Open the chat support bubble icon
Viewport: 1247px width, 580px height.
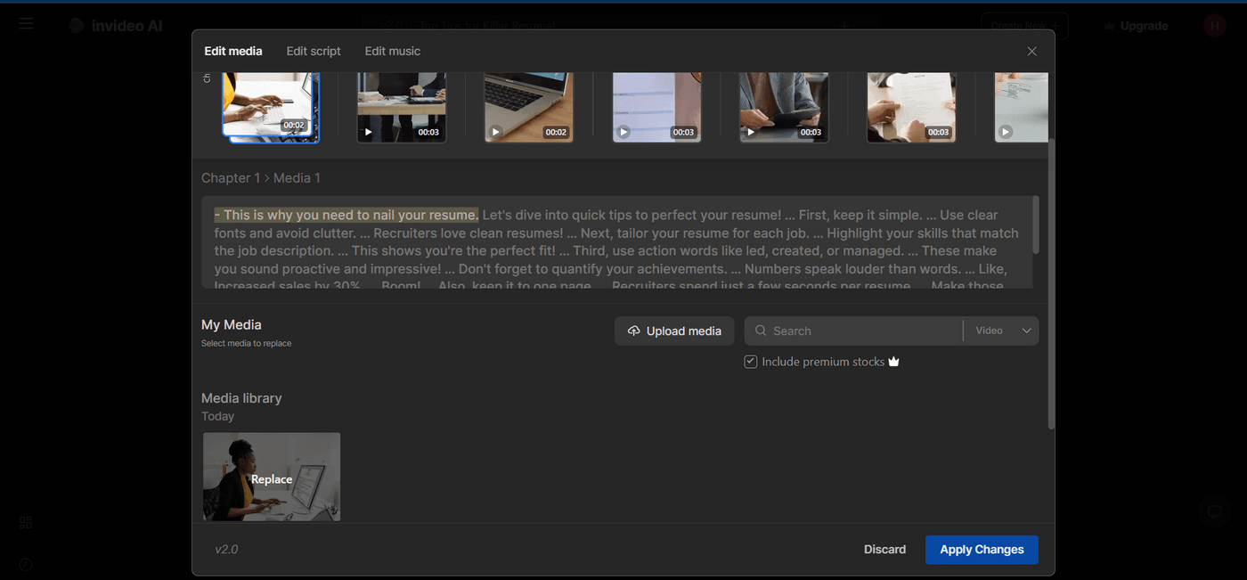pos(1213,511)
